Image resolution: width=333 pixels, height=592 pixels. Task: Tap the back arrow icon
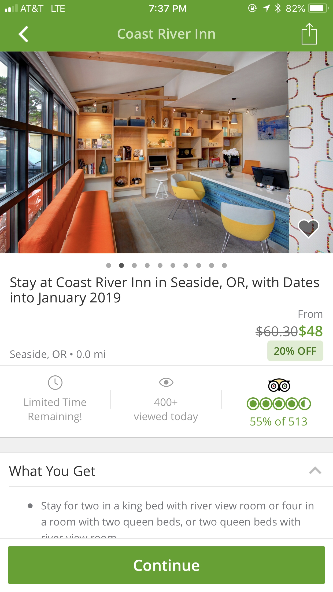pyautogui.click(x=24, y=34)
